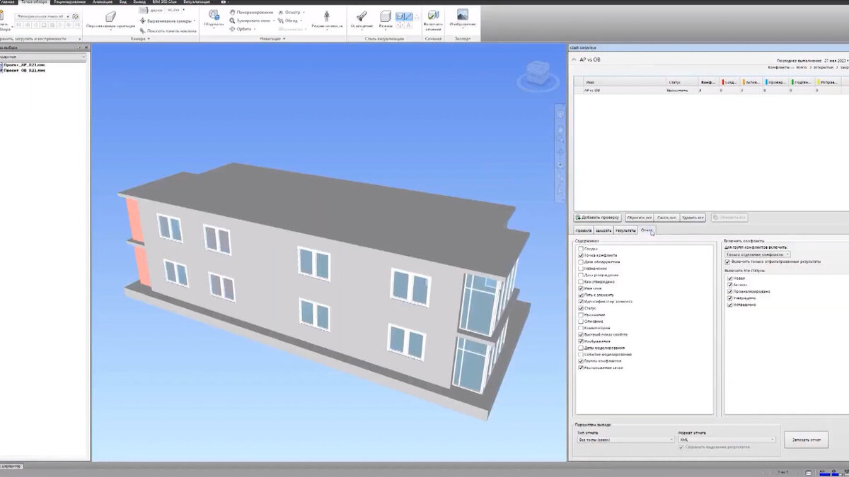Toggle the Новая status checkbox
Viewport: 849px width, 477px height.
[x=730, y=278]
